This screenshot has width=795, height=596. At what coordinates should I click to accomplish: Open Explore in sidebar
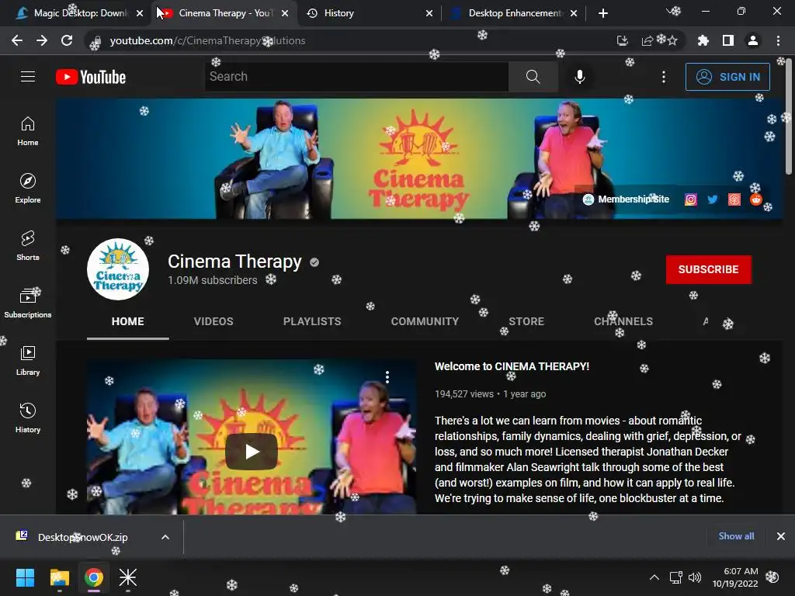point(28,188)
